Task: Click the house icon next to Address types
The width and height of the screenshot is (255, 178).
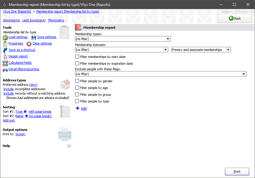Action: point(65,85)
